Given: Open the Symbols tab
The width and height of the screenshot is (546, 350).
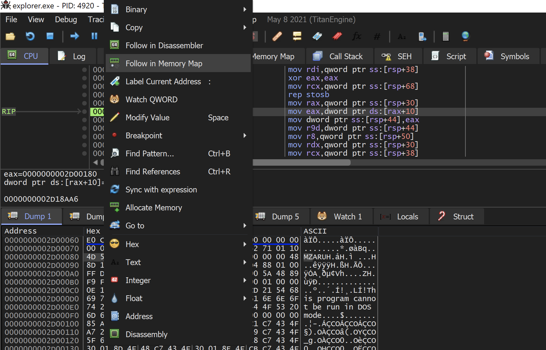Looking at the screenshot, I should (508, 57).
